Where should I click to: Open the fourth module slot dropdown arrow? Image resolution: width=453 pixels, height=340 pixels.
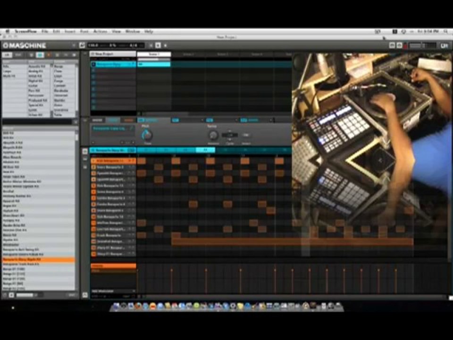(x=271, y=120)
